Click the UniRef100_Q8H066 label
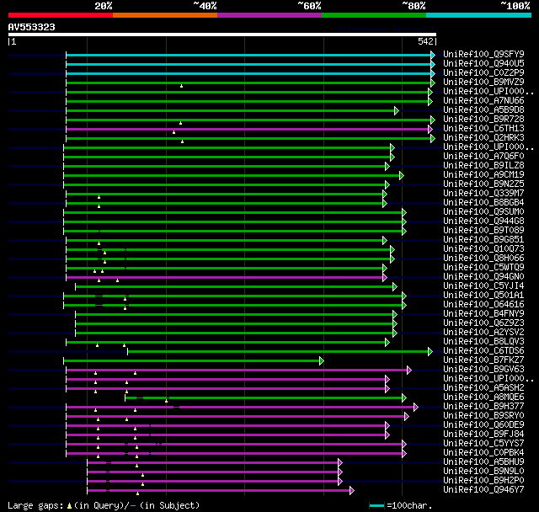539x512 pixels. [x=483, y=259]
